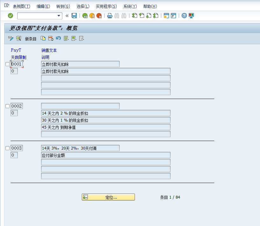Image resolution: width=260 pixels, height=226 pixels.
Task: Cancel with the red Cancel icon
Action: click(99, 16)
